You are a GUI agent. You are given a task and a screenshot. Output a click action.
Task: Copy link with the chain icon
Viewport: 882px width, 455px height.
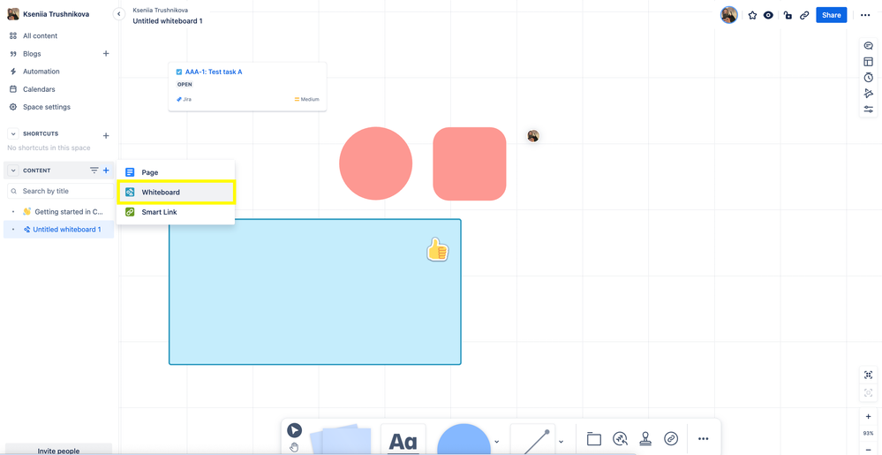(804, 15)
